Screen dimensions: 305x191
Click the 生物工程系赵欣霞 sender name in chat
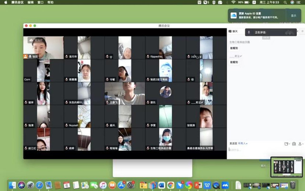coord(240,42)
